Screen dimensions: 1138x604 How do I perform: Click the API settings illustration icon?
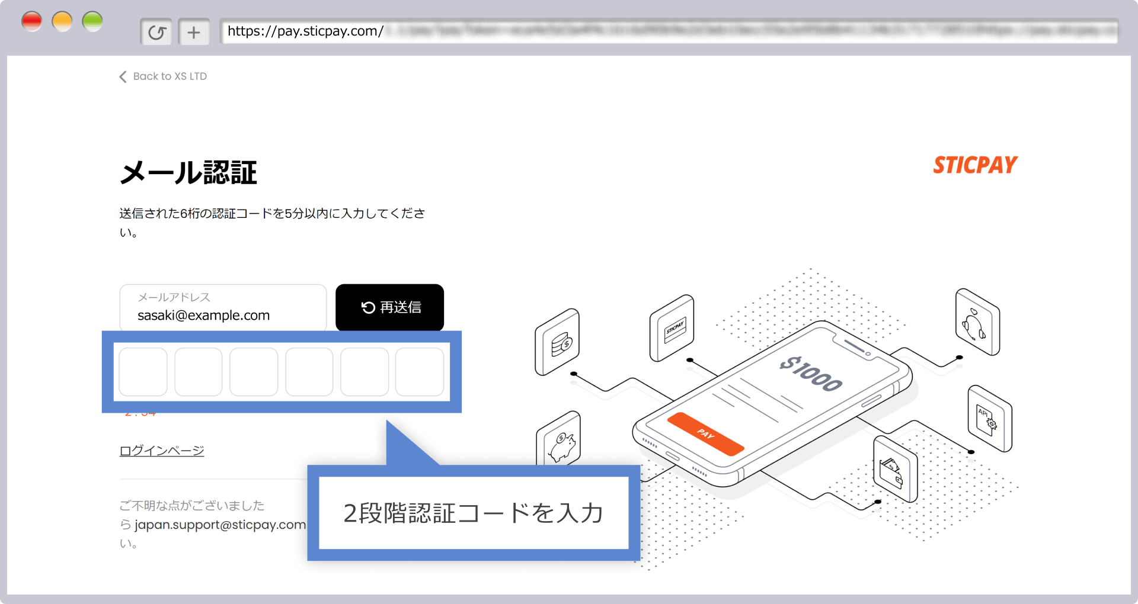990,418
